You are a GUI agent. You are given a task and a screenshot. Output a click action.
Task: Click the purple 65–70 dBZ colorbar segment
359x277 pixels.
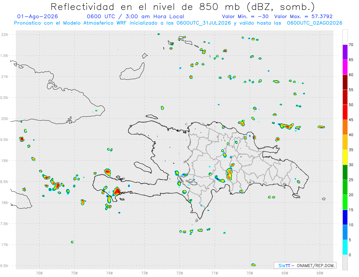(x=345, y=52)
